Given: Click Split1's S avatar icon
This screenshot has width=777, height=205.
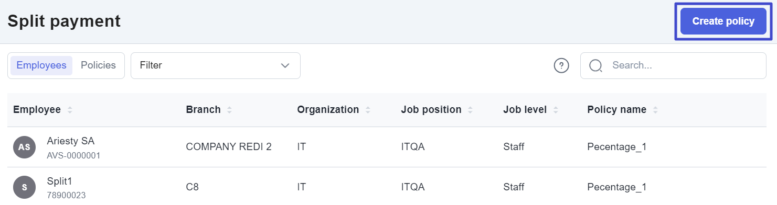Looking at the screenshot, I should 24,187.
